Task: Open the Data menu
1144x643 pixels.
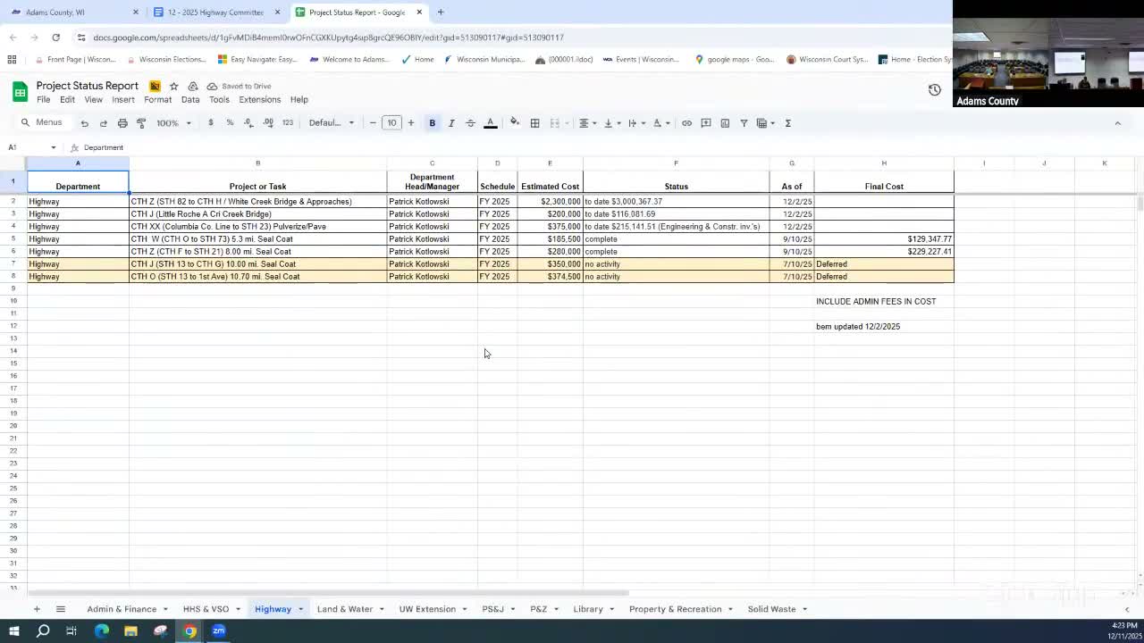Action: 190,100
